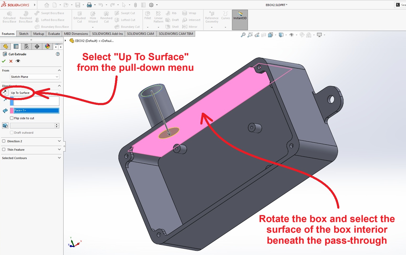Open the From Sketch Plane dropdown
This screenshot has height=255, width=406.
pyautogui.click(x=34, y=77)
